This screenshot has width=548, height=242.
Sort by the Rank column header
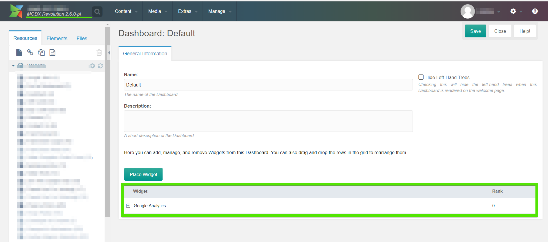(x=513, y=191)
